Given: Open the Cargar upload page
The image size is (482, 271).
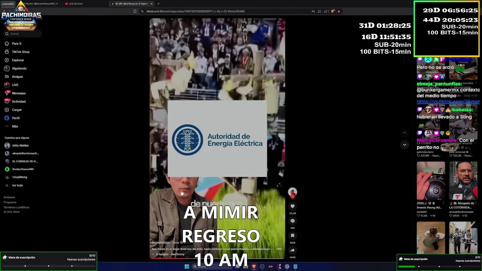Looking at the screenshot, I should coord(17,110).
